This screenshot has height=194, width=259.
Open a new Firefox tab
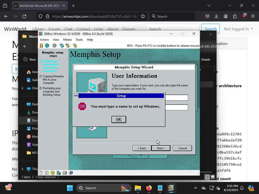click(73, 6)
